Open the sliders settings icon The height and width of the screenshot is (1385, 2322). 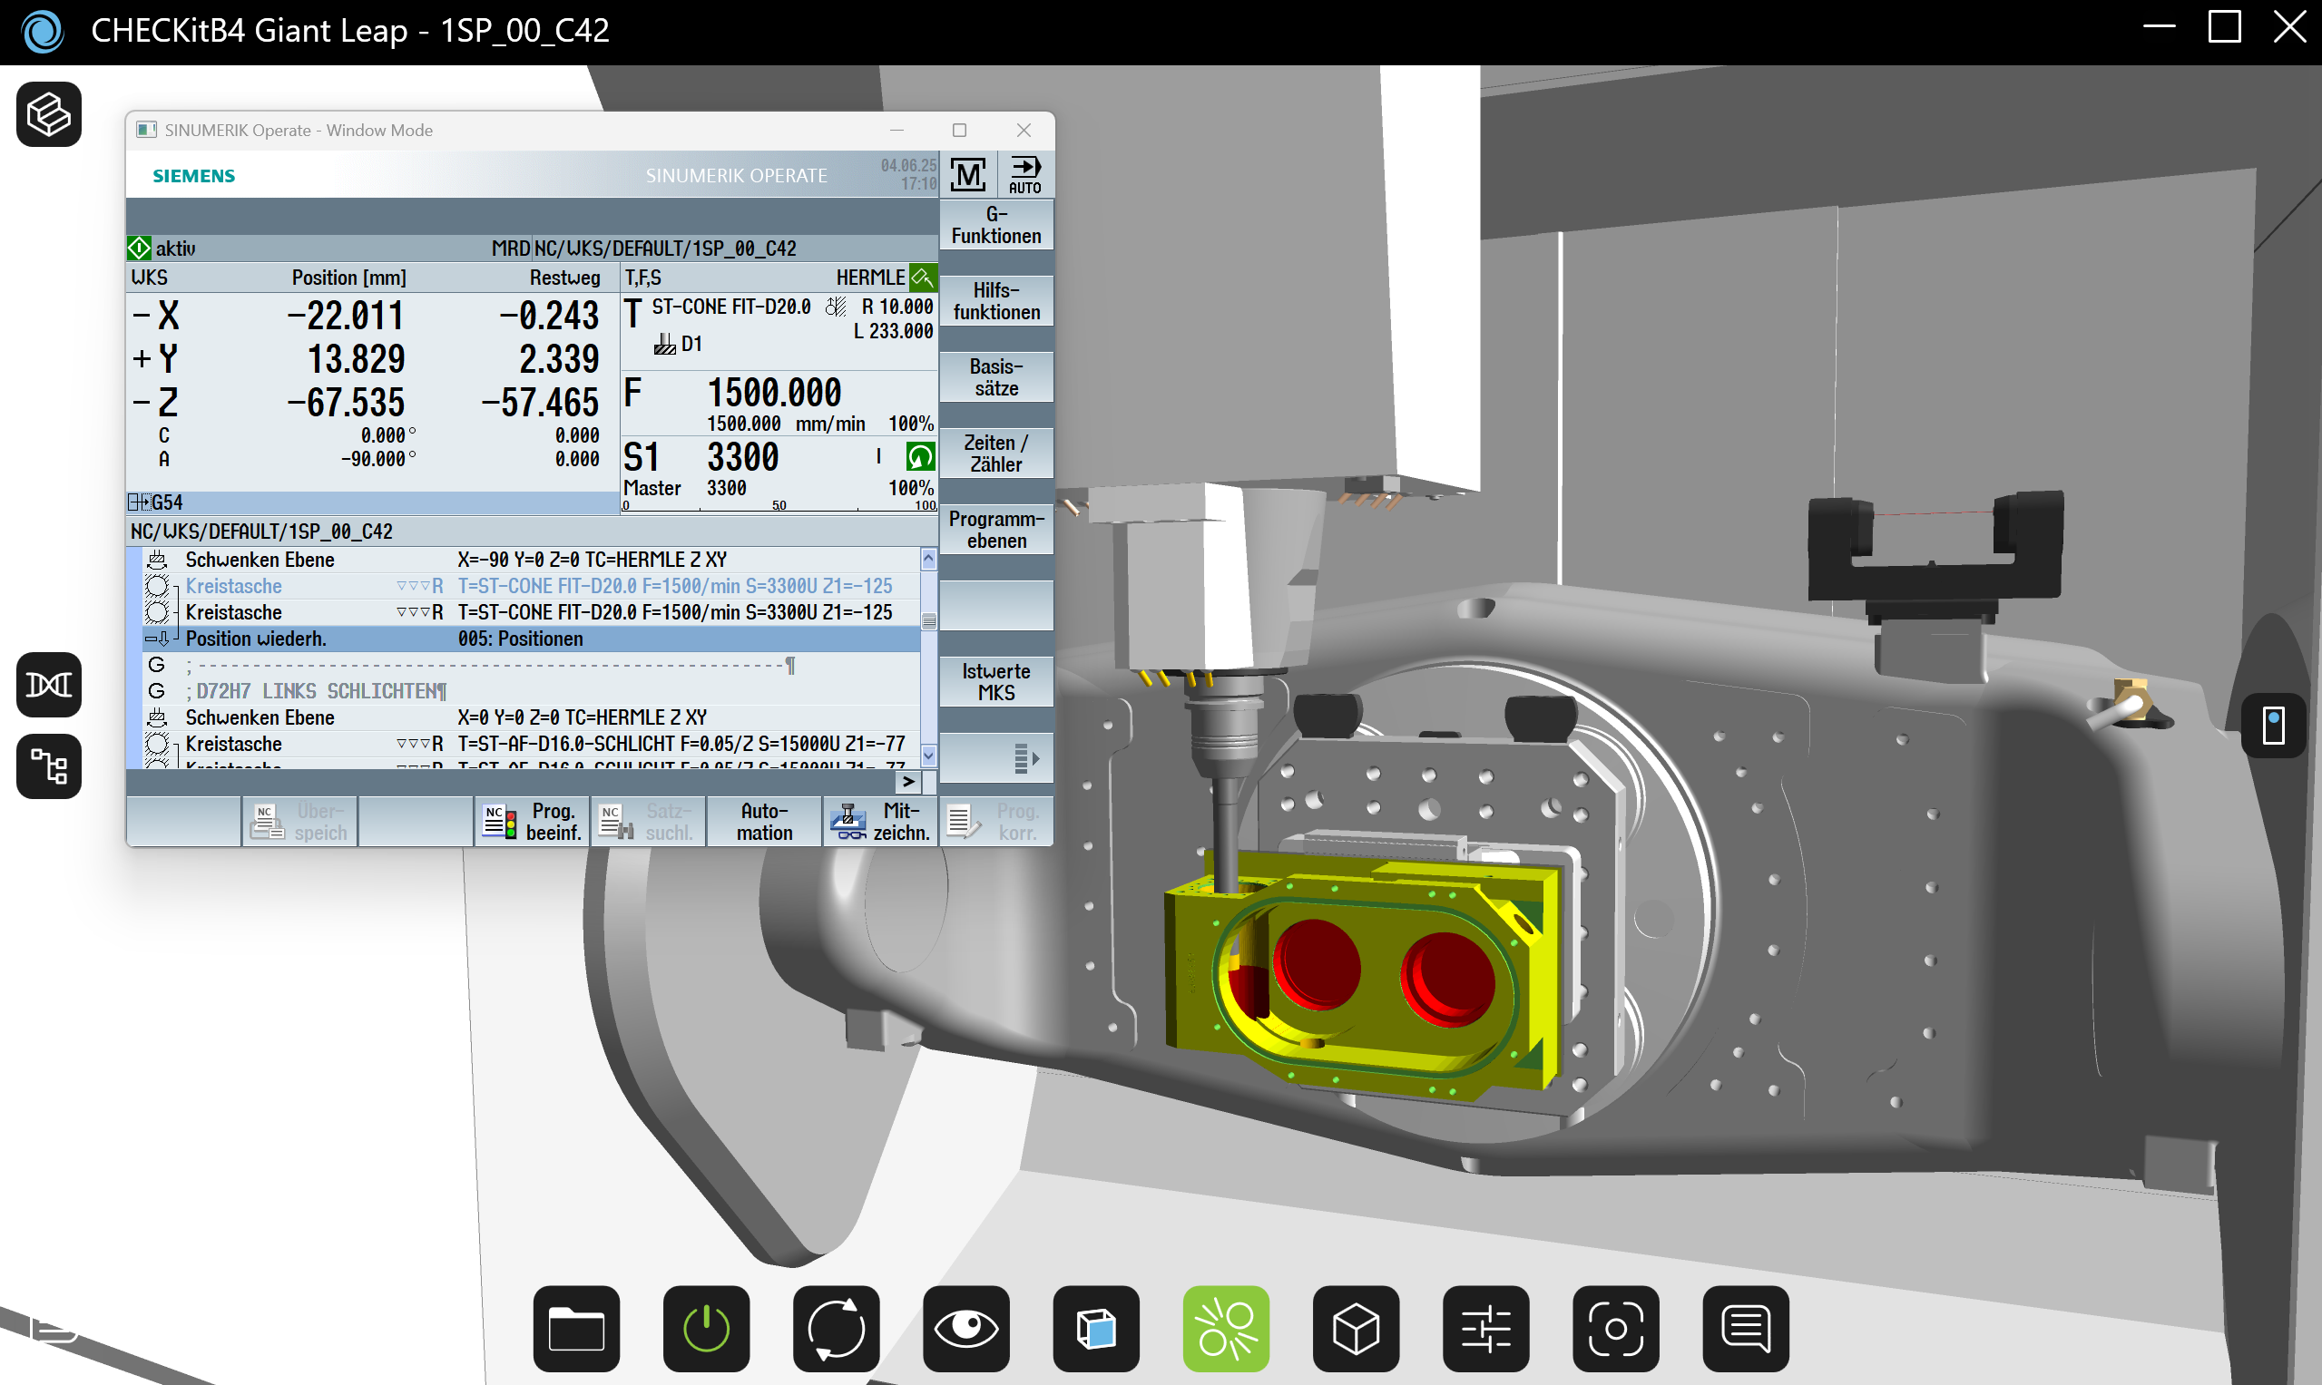click(1484, 1328)
